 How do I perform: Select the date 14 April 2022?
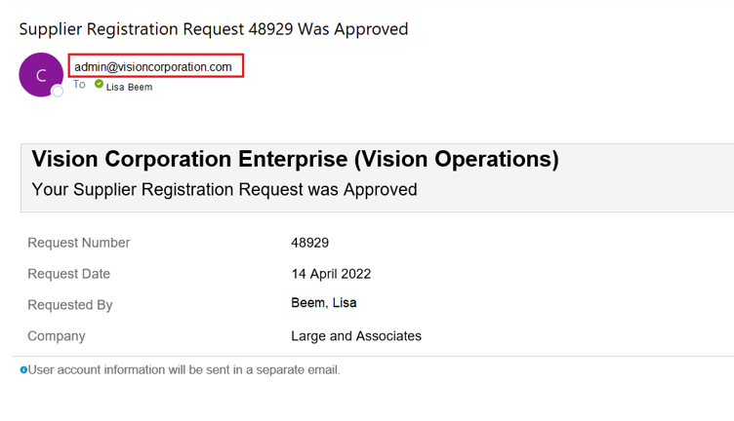click(331, 274)
